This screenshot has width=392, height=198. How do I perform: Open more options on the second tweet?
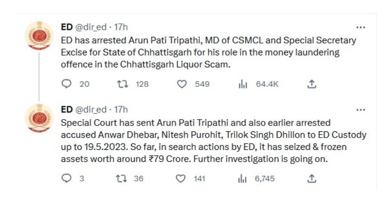pos(360,110)
